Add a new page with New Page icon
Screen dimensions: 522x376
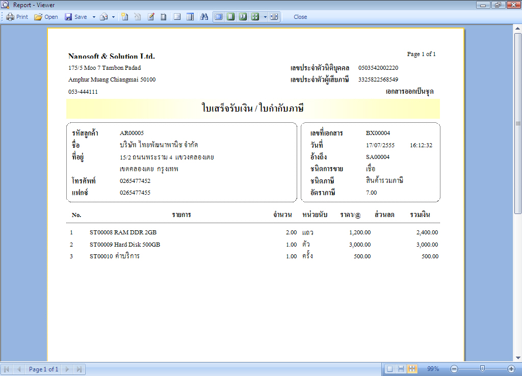pyautogui.click(x=125, y=17)
